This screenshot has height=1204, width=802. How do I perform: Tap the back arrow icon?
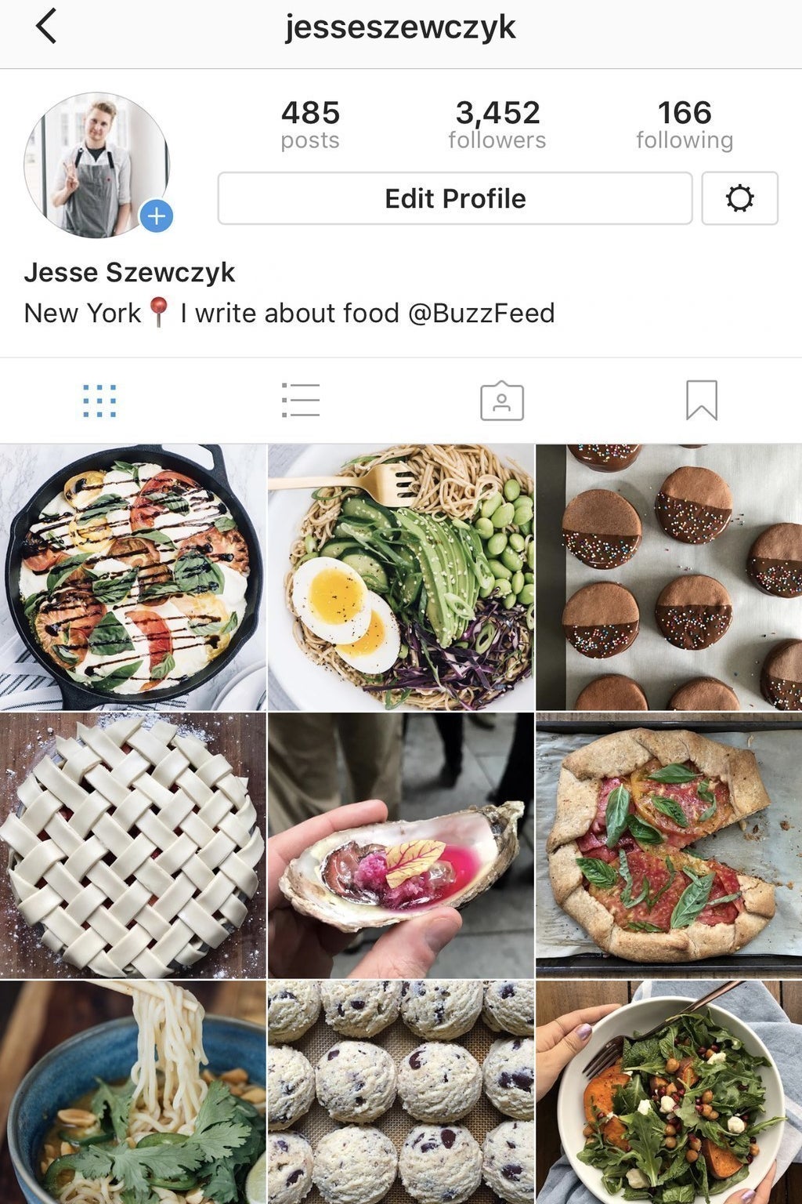pyautogui.click(x=46, y=26)
